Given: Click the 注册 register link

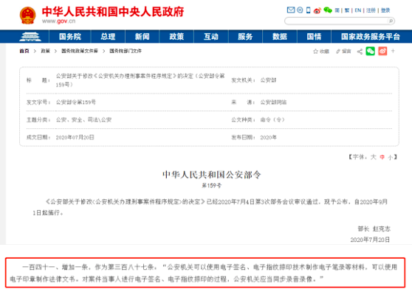Looking at the screenshot, I should (371, 10).
